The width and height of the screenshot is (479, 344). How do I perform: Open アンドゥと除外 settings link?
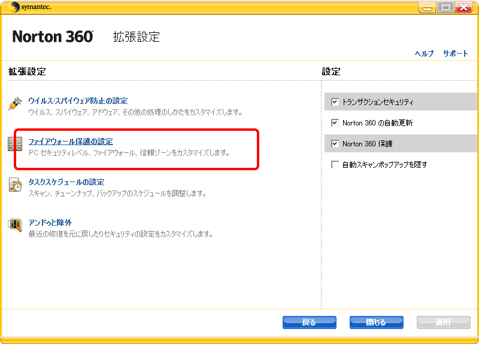[x=50, y=223]
